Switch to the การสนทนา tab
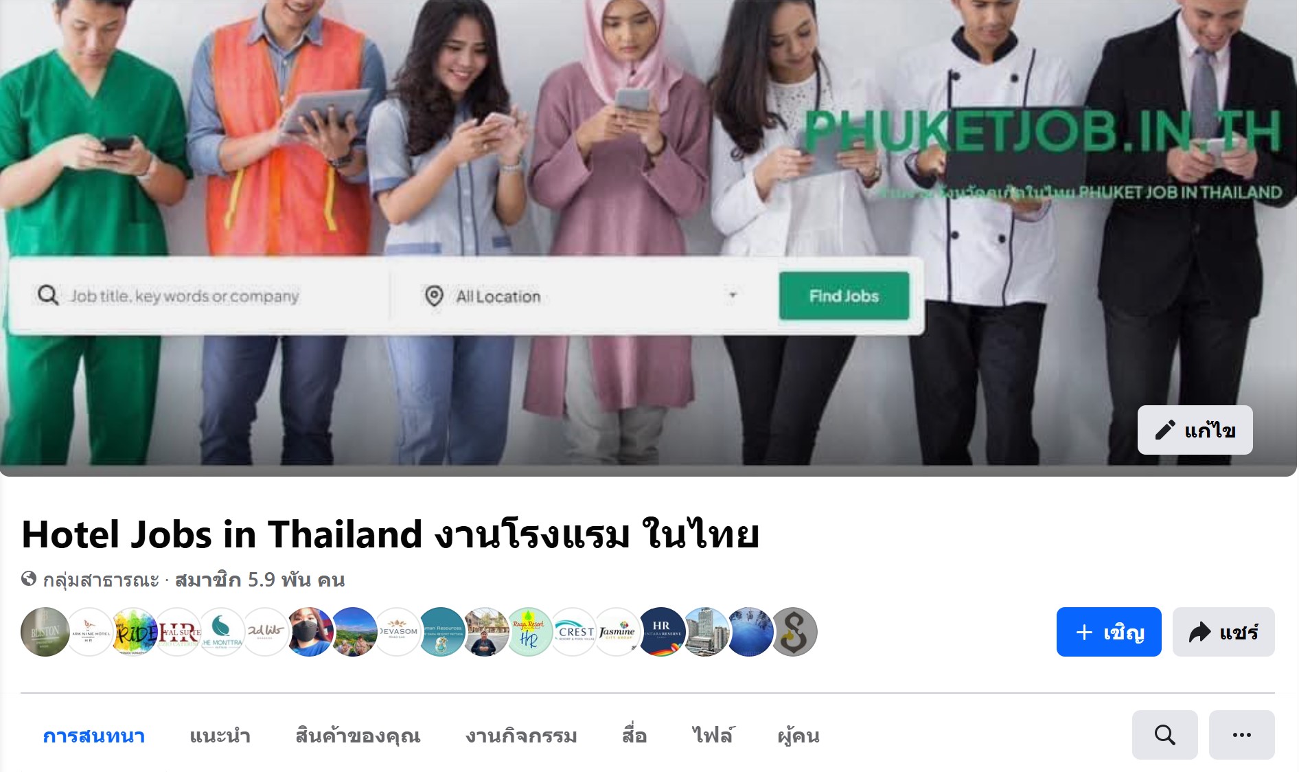1299x772 pixels. pyautogui.click(x=94, y=736)
